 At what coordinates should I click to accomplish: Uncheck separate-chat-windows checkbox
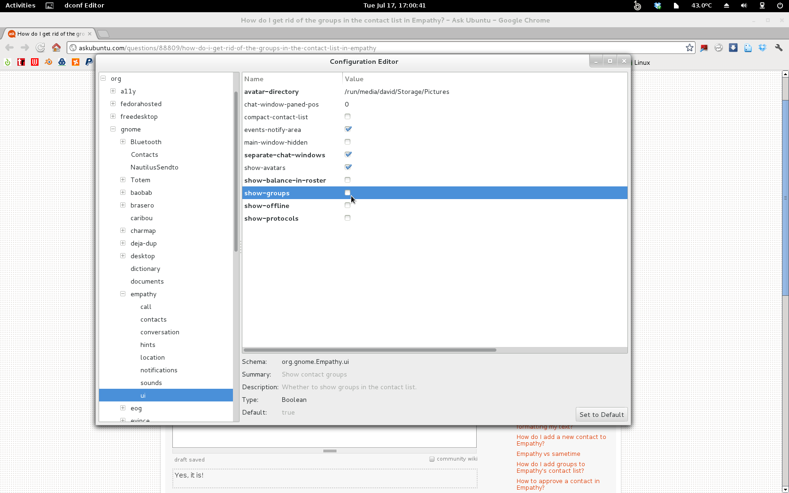pos(348,154)
